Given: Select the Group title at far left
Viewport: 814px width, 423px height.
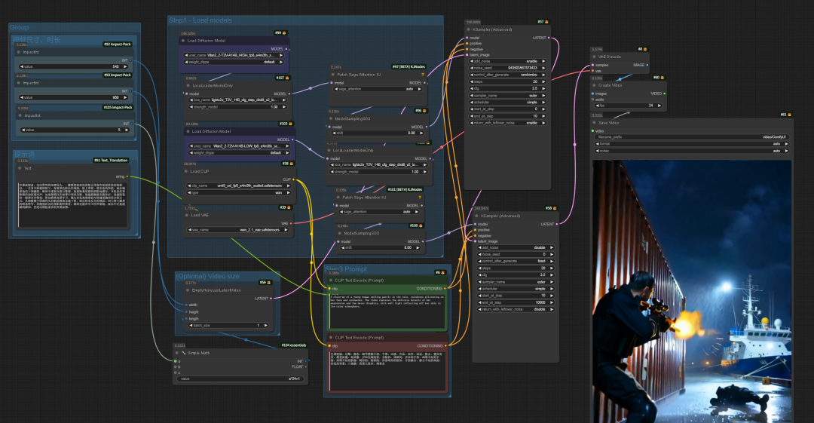Looking at the screenshot, I should coord(19,28).
